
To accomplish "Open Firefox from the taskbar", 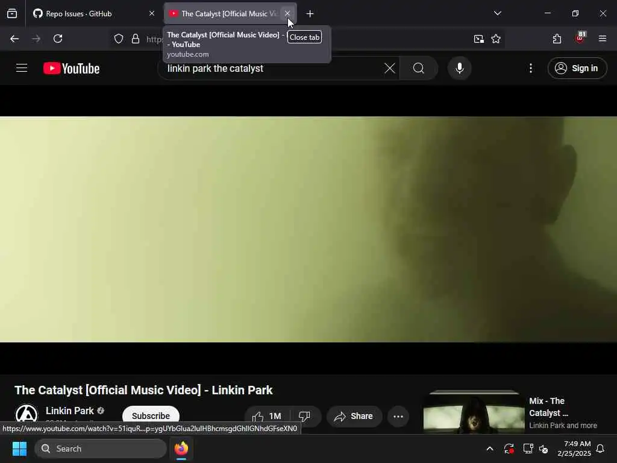I will tap(181, 449).
